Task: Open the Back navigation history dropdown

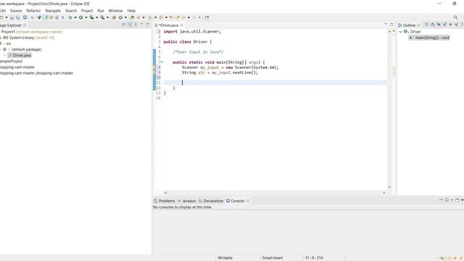Action: click(x=188, y=17)
